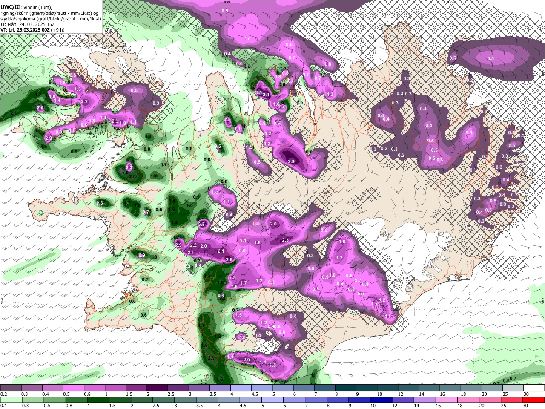Click the '2.8' snowfall value on the map
The height and width of the screenshot is (409, 545).
(229, 260)
